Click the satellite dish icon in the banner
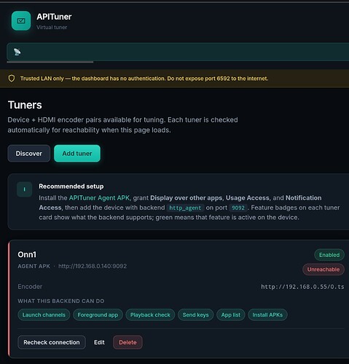Image resolution: width=349 pixels, height=364 pixels. [x=17, y=52]
